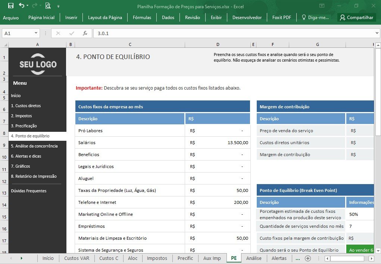
Task: Go to Início in side menu
Action: tap(16, 96)
